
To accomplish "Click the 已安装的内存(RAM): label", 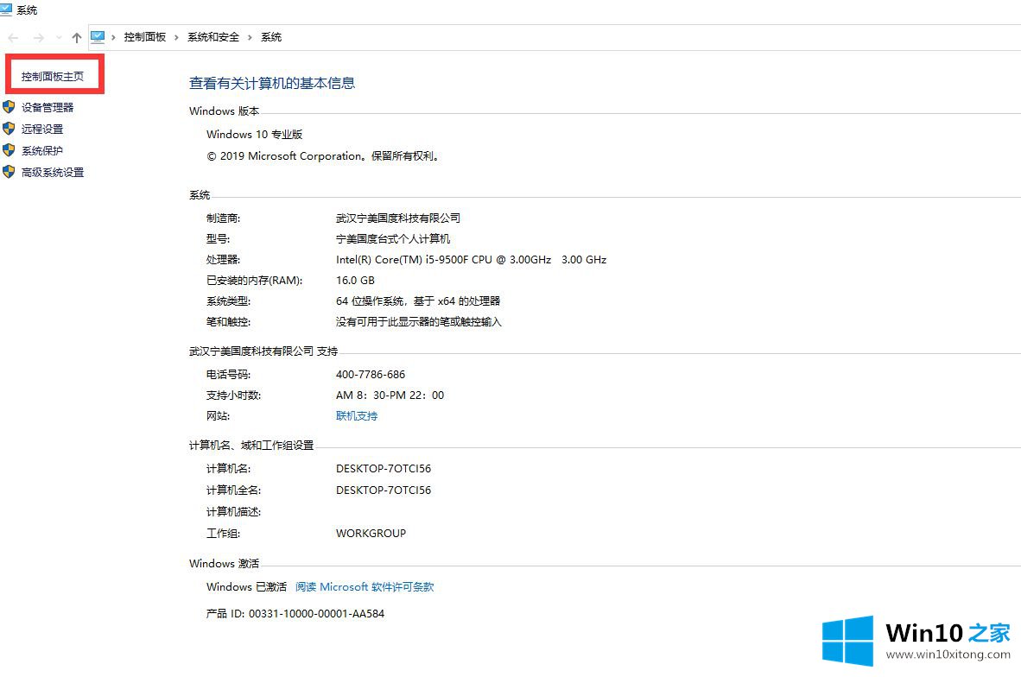I will click(255, 281).
